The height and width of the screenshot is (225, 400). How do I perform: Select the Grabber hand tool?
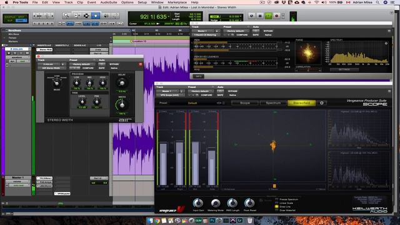(x=96, y=16)
